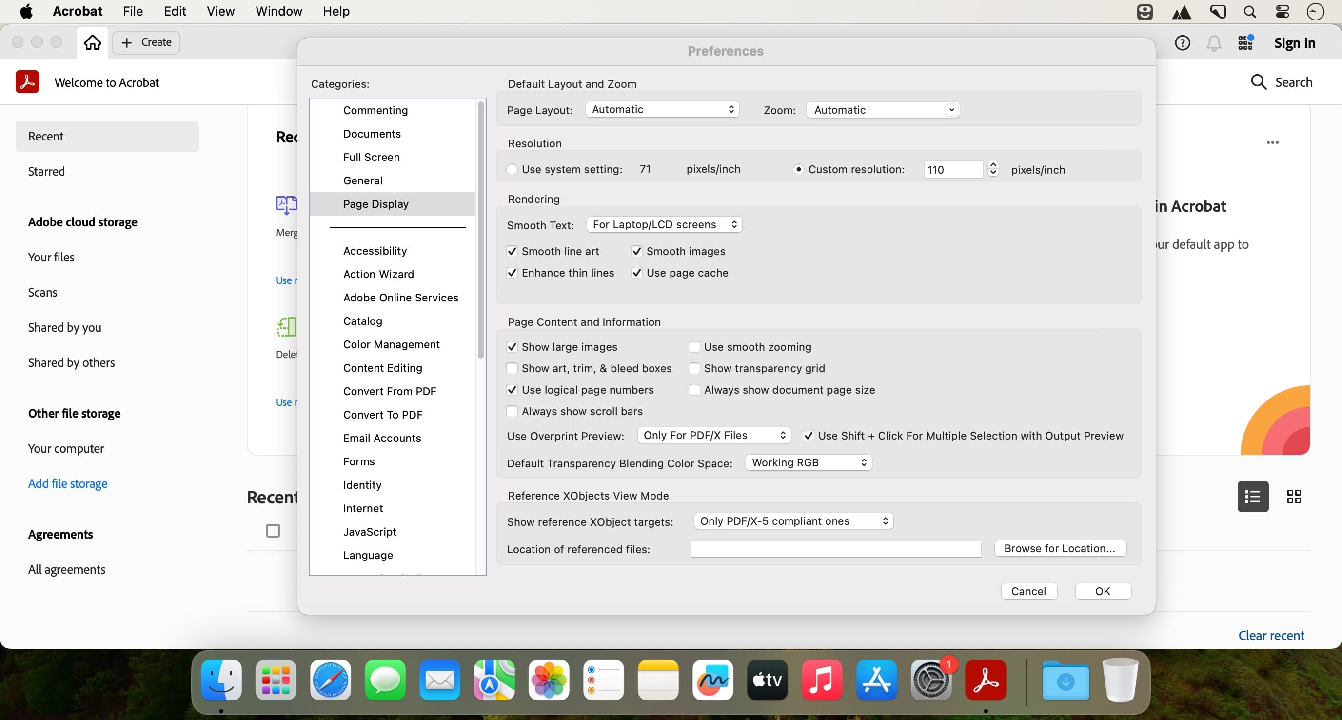The width and height of the screenshot is (1342, 720).
Task: Switch to grid view of recent files
Action: 1294,497
